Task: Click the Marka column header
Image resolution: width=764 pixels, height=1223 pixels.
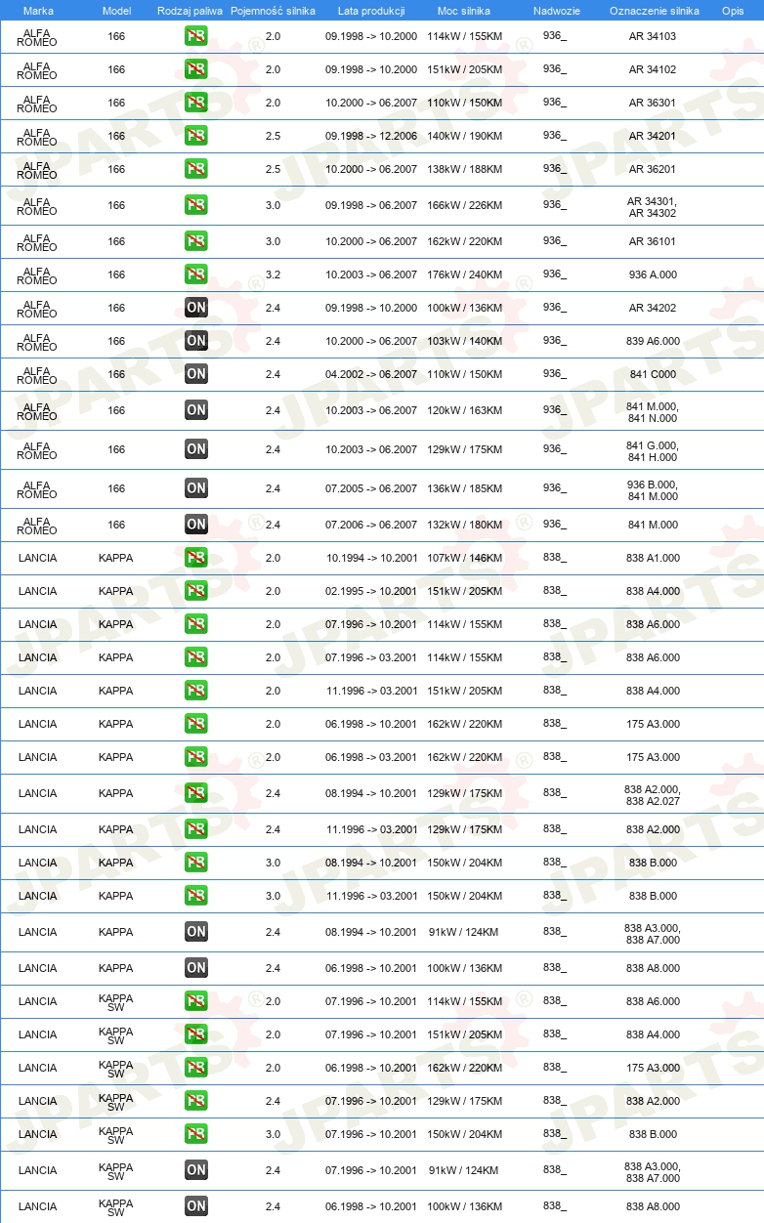Action: (37, 10)
